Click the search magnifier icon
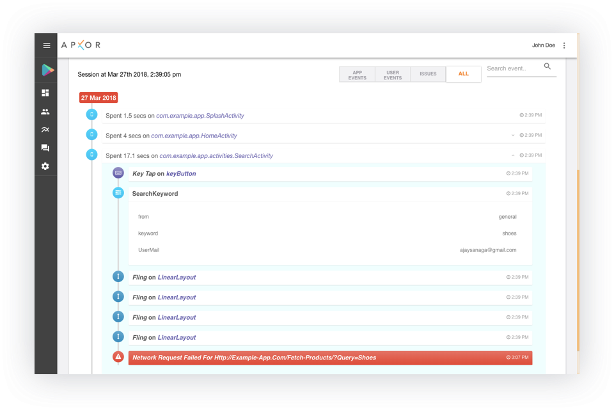This screenshot has width=614, height=410. click(547, 67)
